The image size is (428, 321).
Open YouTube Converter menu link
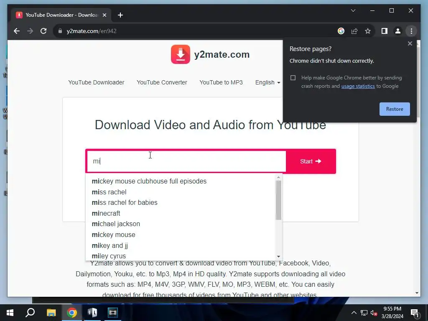coord(162,82)
